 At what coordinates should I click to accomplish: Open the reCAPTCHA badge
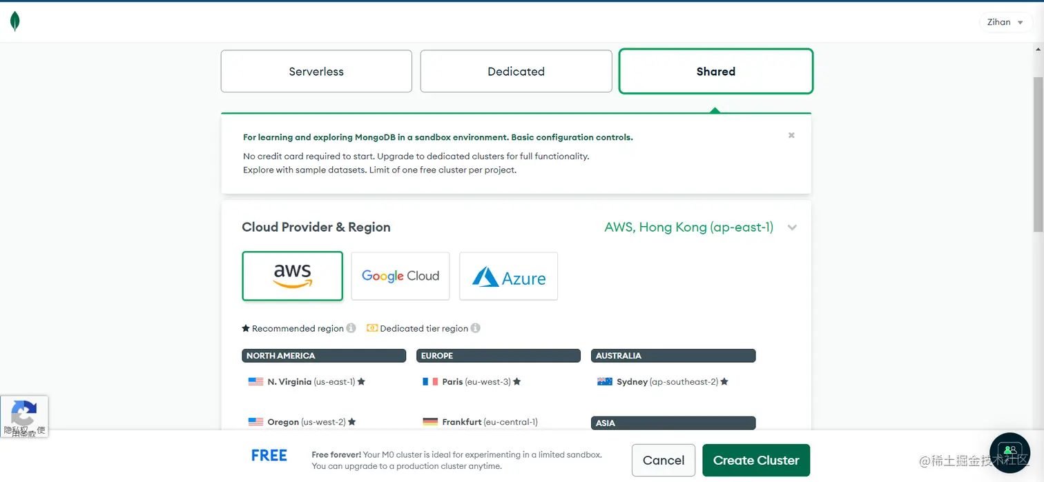point(24,416)
